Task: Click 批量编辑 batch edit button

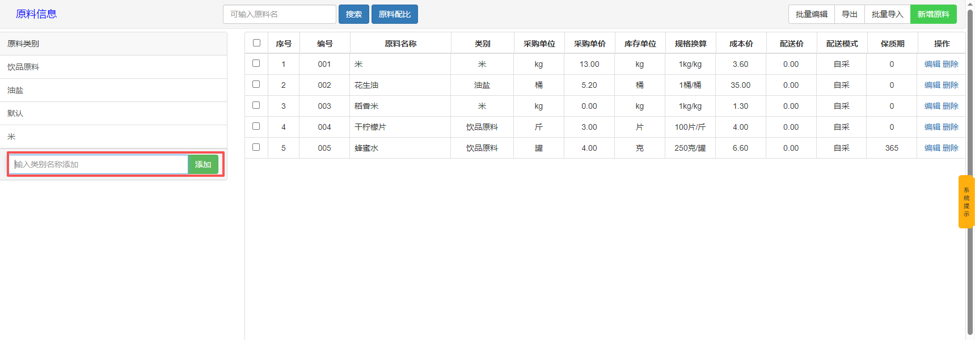Action: [x=811, y=14]
